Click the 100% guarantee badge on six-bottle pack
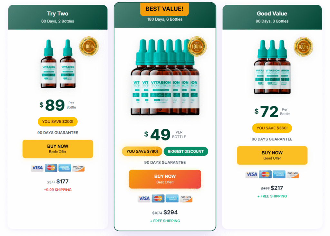 197,46
